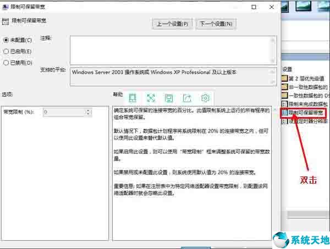
Task: Click the 带宽限制 (%): label
Action: [19, 112]
